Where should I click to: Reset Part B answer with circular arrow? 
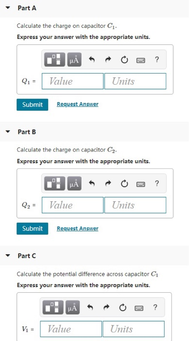coord(124,184)
